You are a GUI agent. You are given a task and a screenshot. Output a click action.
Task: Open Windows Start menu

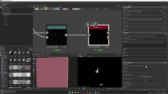[x=70, y=92]
